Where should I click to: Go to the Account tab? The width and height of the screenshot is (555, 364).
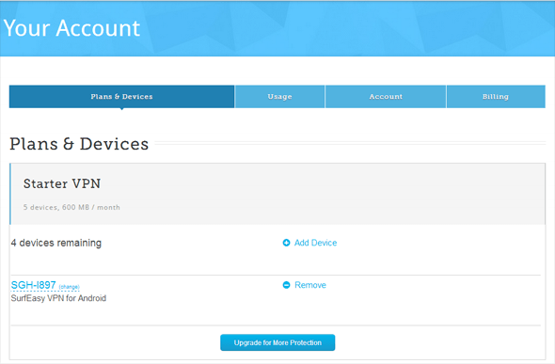pyautogui.click(x=386, y=97)
